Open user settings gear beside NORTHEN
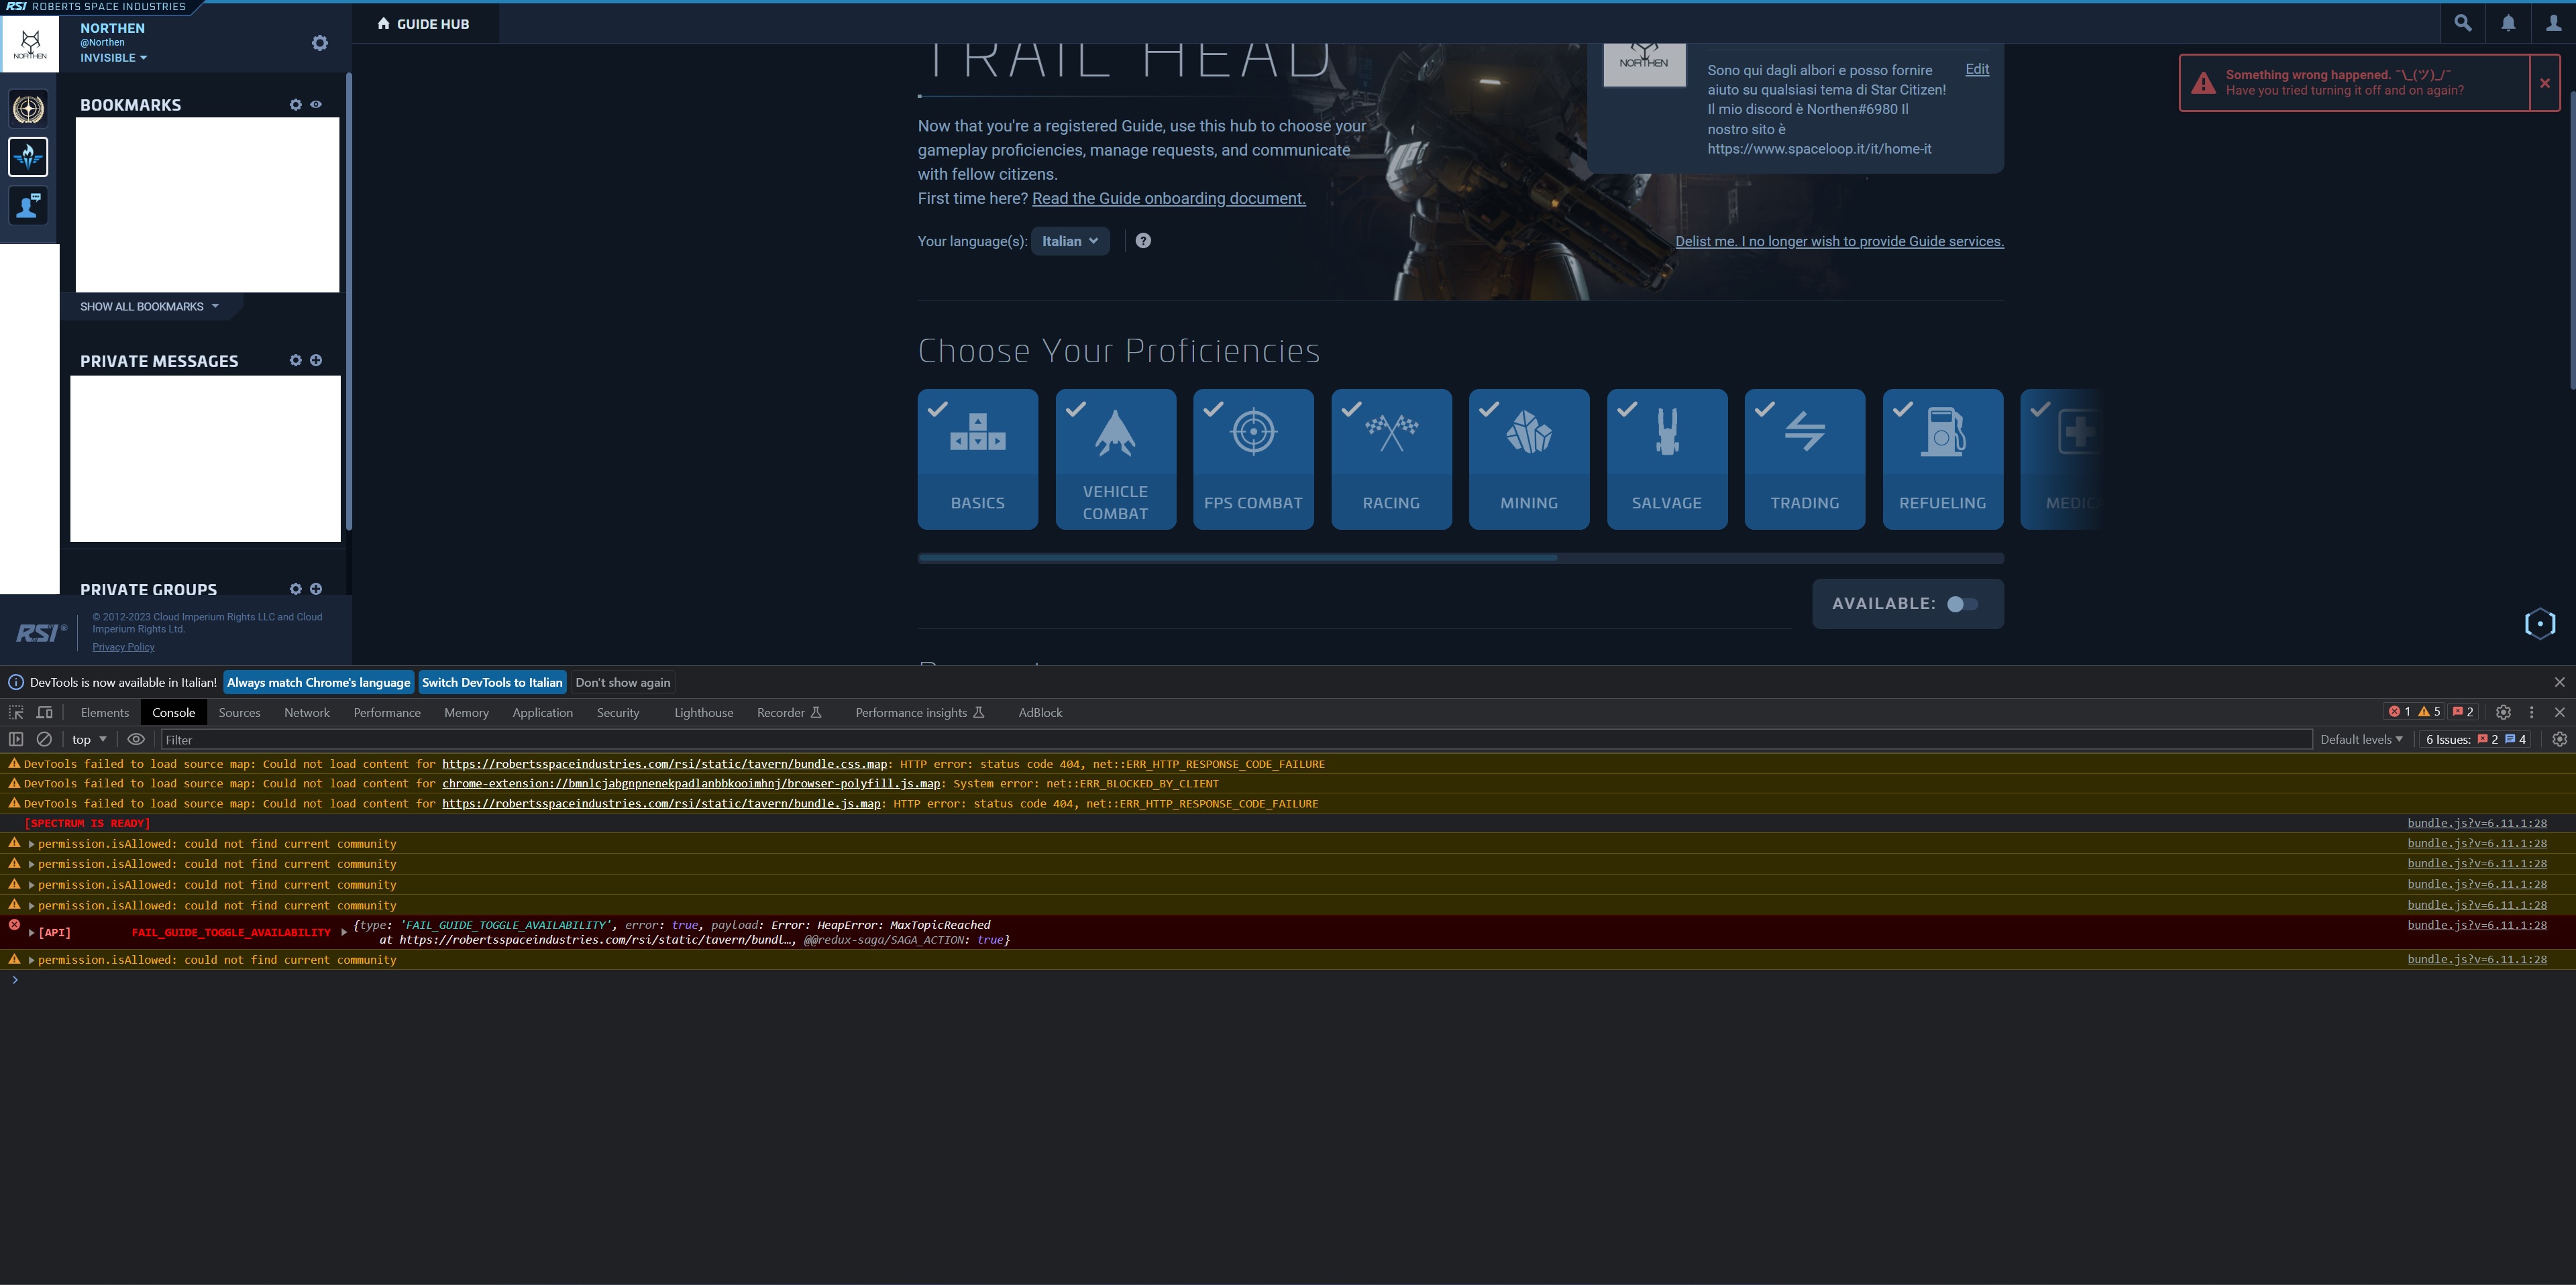This screenshot has height=1285, width=2576. tap(320, 43)
